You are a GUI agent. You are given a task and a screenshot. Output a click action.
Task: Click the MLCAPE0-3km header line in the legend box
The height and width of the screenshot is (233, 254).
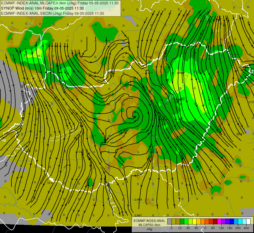pyautogui.click(x=60, y=3)
